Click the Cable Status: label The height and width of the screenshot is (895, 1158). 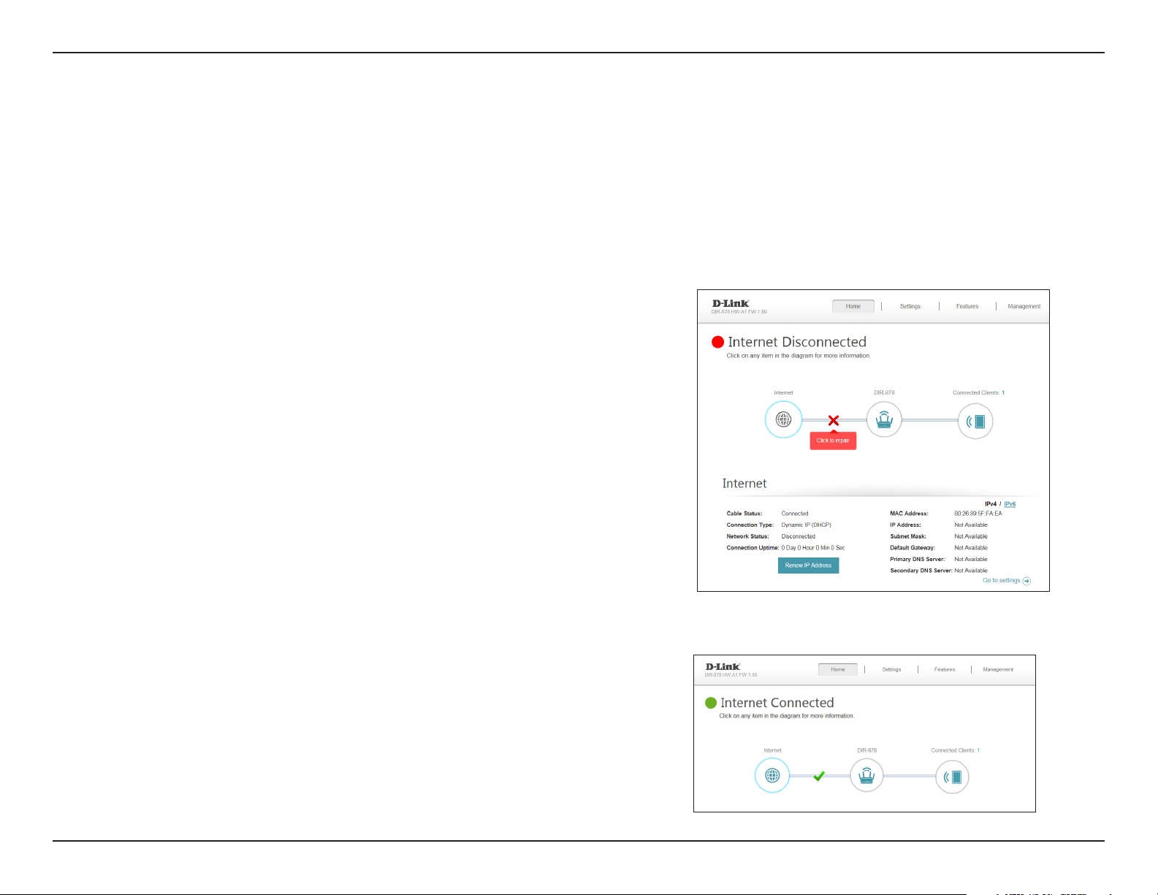pos(744,514)
